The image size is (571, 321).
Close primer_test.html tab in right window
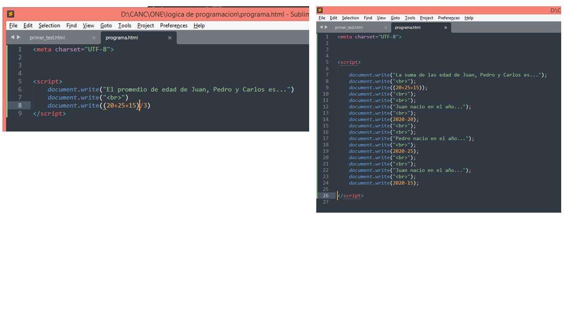[385, 28]
